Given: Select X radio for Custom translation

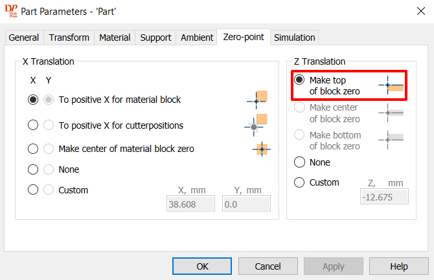Looking at the screenshot, I should coord(33,189).
